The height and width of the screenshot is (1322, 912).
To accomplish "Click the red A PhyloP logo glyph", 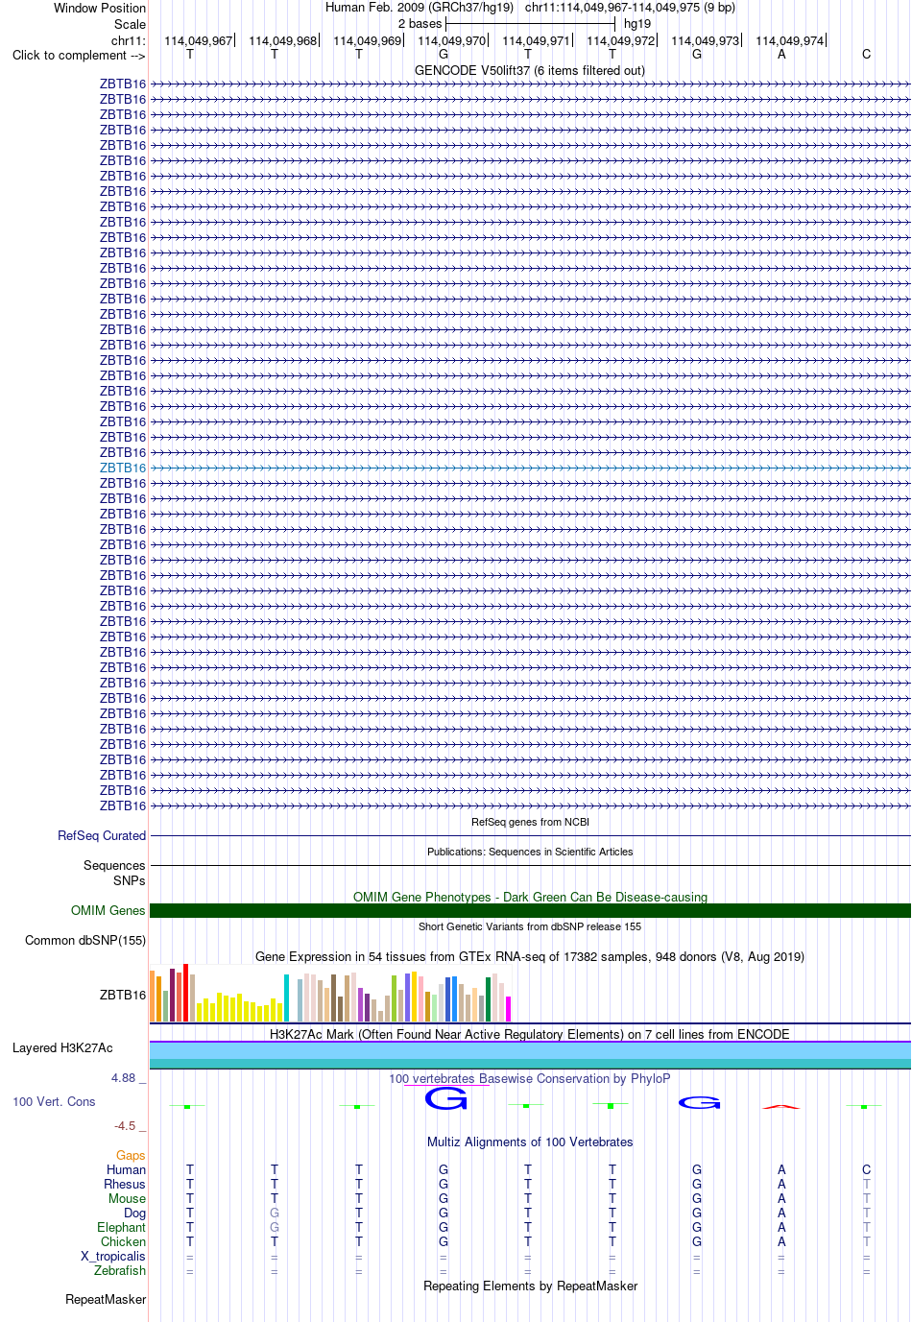I will (x=781, y=1107).
